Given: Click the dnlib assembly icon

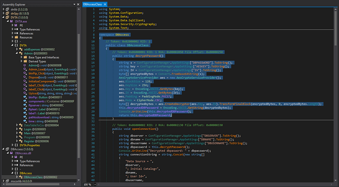Looking at the screenshot, I should (7, 9).
